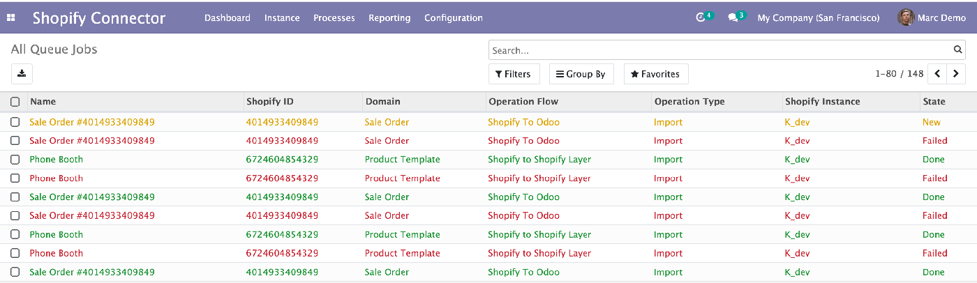Screen dimensions: 977x283
Task: Check first Failed Phone Booth row checkbox
Action: pos(15,178)
